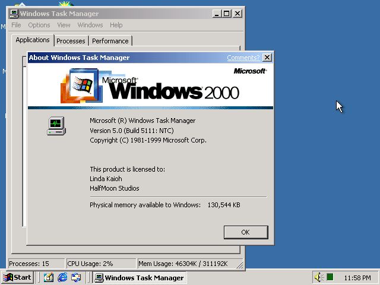Open the View menu in Task Manager
The image size is (380, 285).
[64, 25]
